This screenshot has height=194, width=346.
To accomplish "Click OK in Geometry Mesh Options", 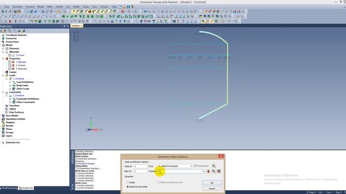I will 212,183.
